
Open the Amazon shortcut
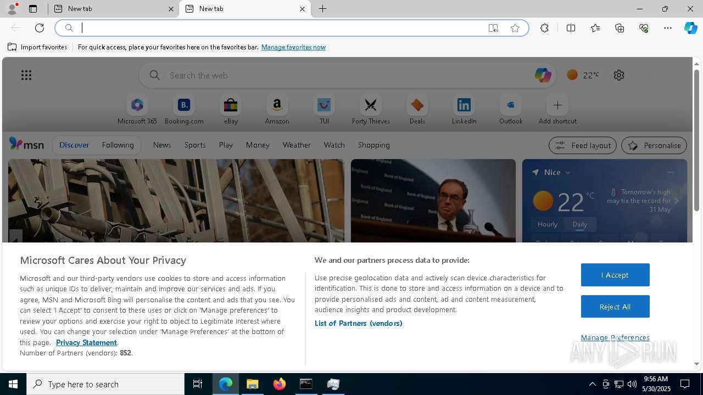point(277,110)
